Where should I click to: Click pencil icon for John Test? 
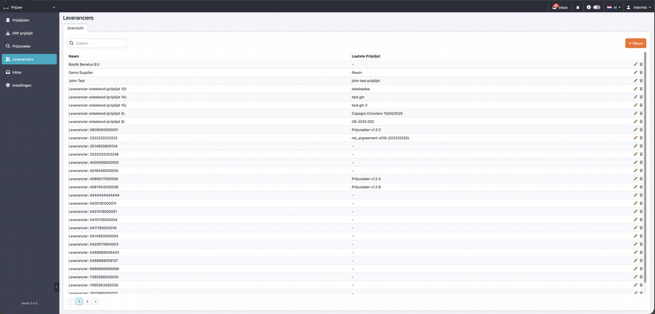(x=635, y=80)
